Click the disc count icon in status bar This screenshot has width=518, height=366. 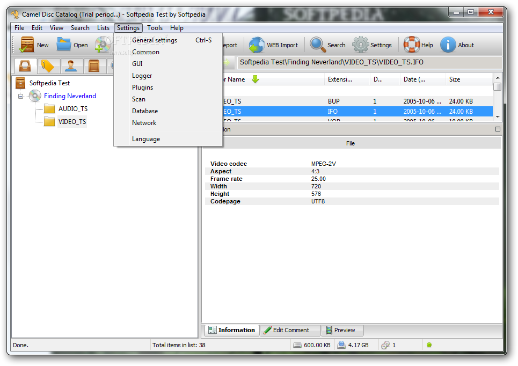385,345
